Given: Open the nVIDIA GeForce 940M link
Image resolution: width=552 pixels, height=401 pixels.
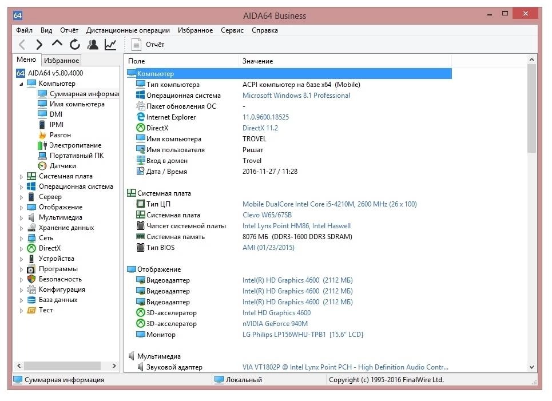Looking at the screenshot, I should click(x=275, y=324).
